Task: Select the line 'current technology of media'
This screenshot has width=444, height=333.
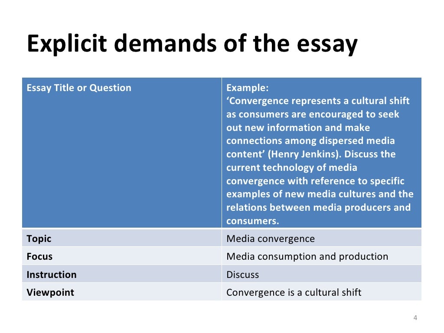Action: (292, 167)
